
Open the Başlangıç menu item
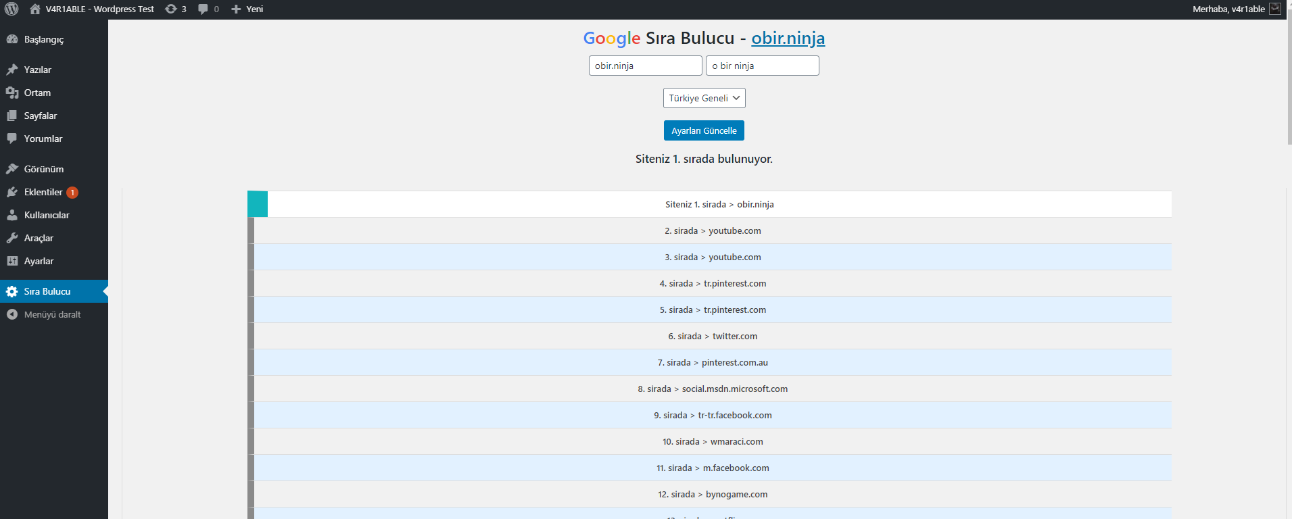tap(54, 39)
